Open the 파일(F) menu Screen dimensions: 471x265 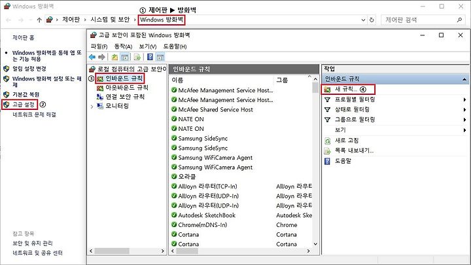[99, 46]
